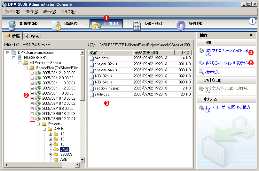259x171 pixels.
Task: Expand folder 17 in the tree
Action: point(51,134)
